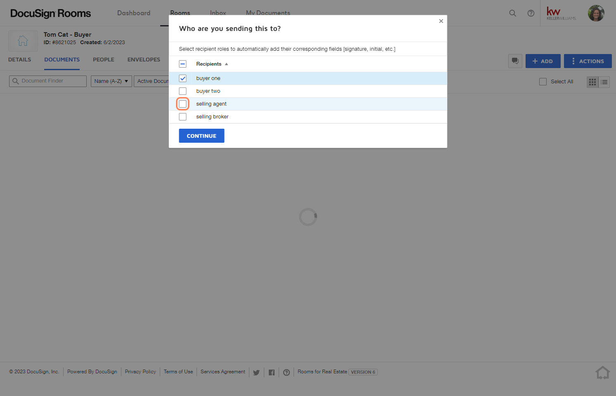
Task: Go to the Dashboard tab
Action: (134, 13)
